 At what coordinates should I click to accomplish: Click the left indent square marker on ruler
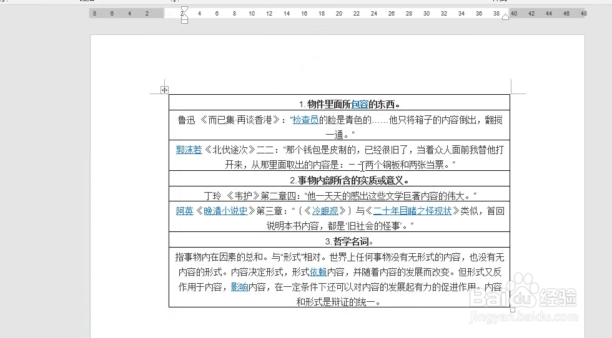point(185,21)
